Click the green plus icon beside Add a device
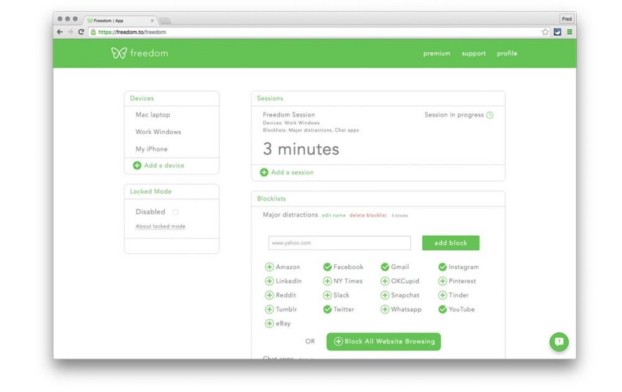 (137, 166)
